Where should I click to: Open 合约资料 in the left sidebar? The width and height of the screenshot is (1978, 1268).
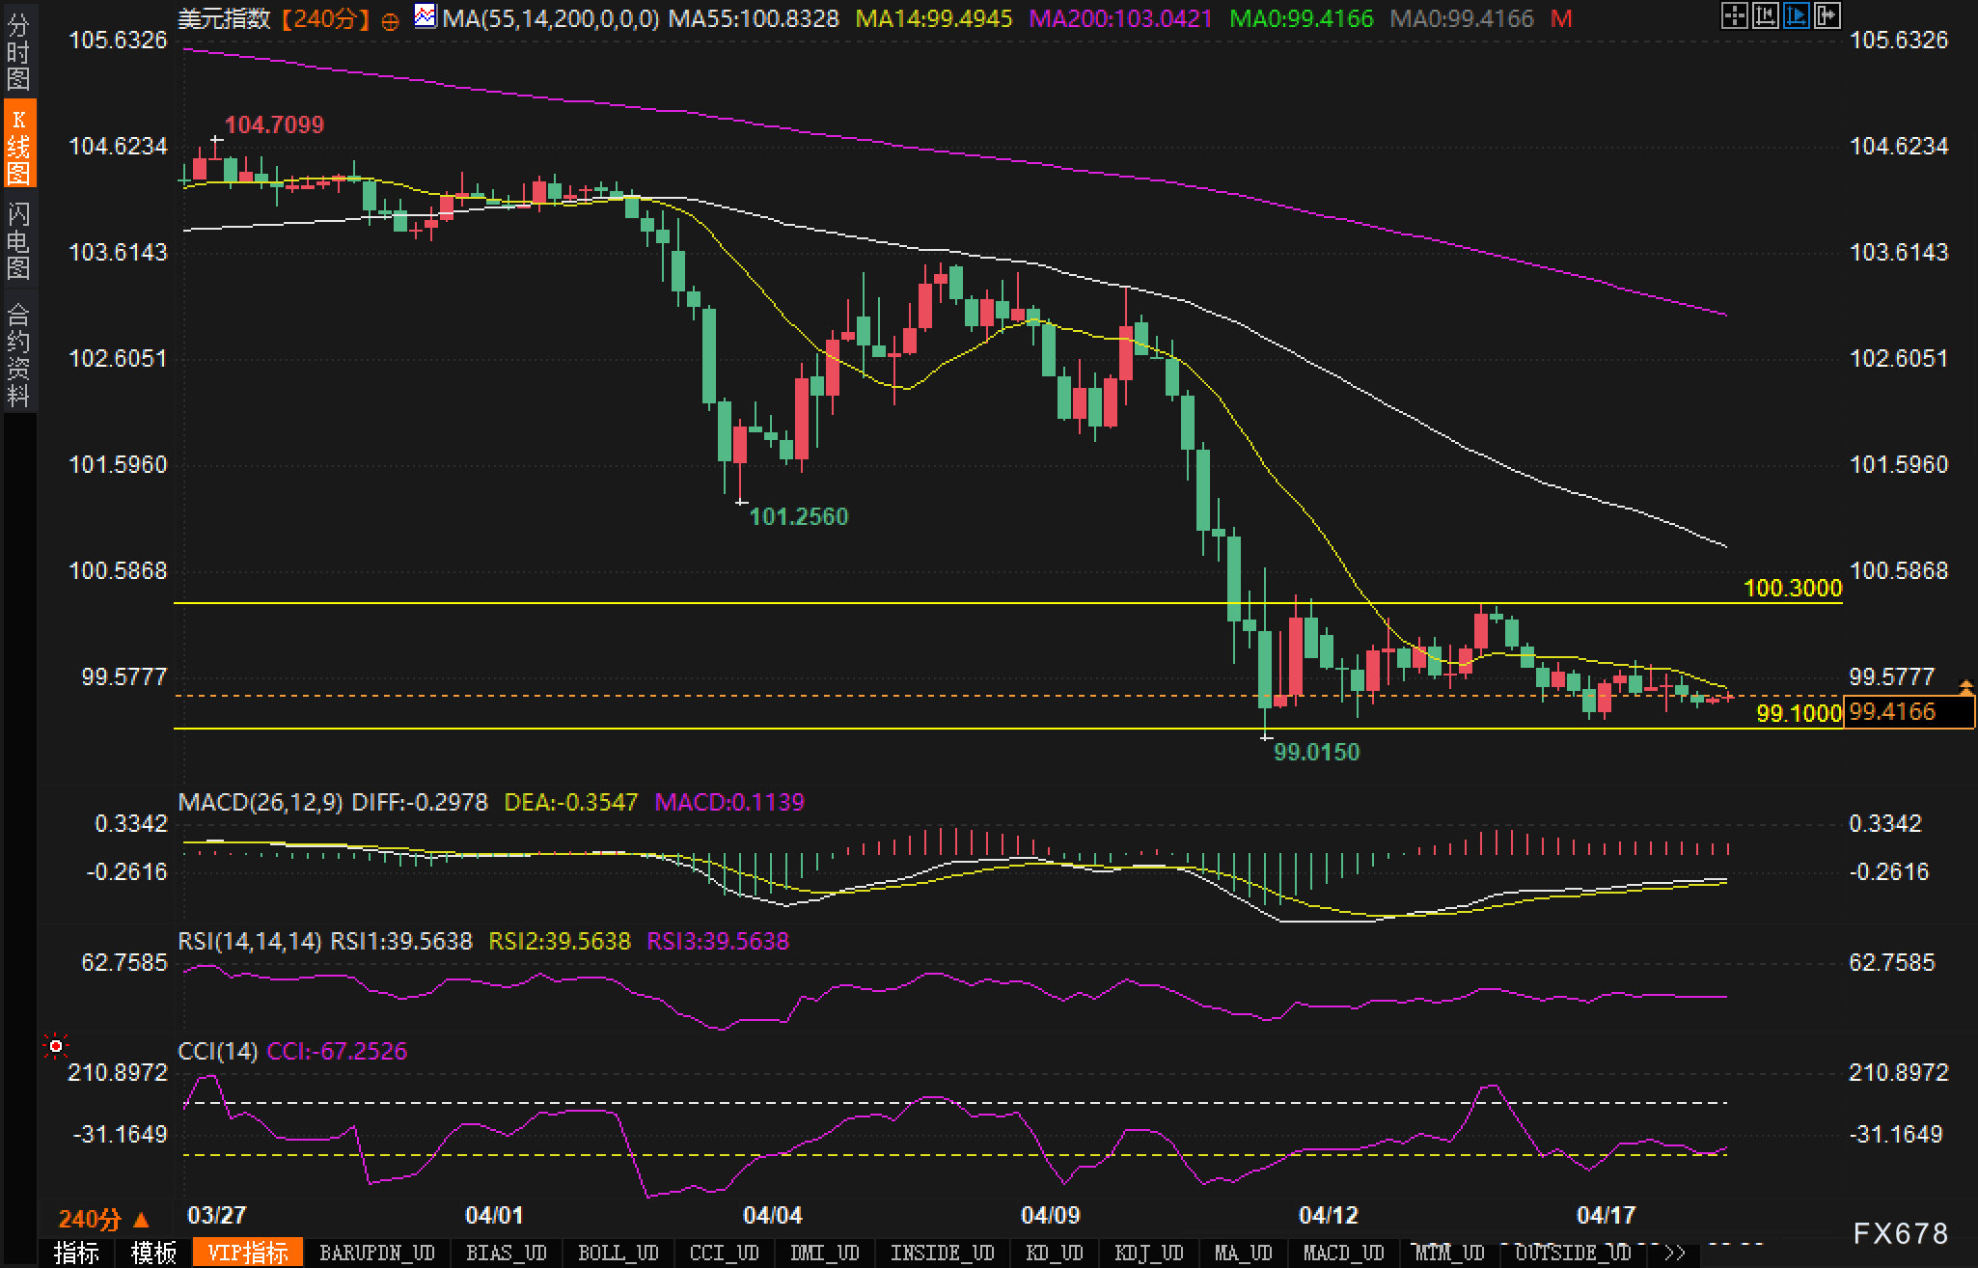pos(18,354)
